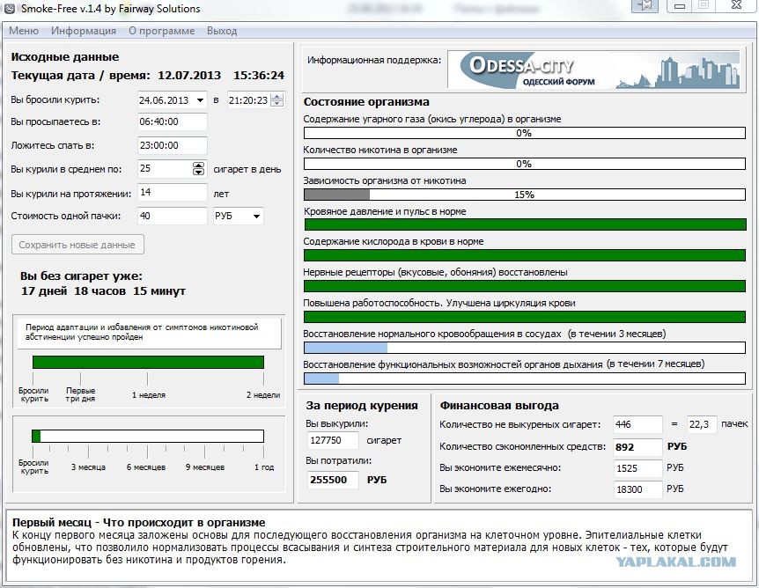Click the 9 месяцев timeline label
This screenshot has height=588, width=759.
[x=205, y=467]
